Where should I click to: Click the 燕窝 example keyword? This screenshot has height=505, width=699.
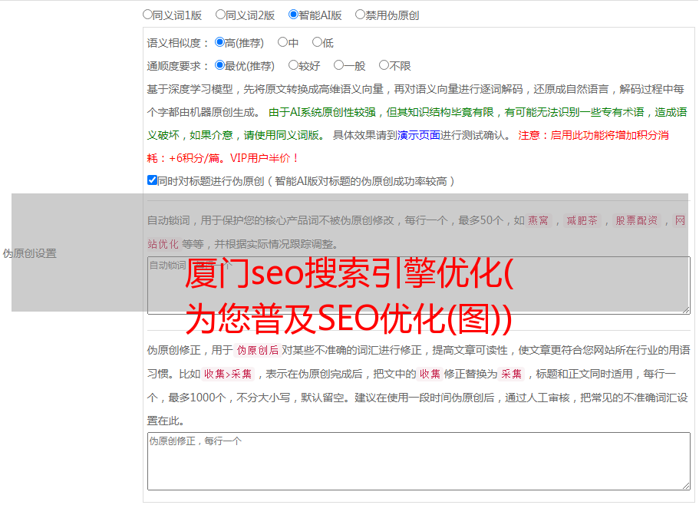[538, 220]
